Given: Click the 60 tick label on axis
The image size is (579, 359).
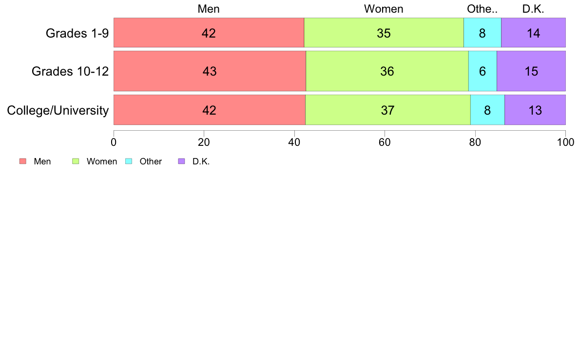Looking at the screenshot, I should tap(385, 142).
